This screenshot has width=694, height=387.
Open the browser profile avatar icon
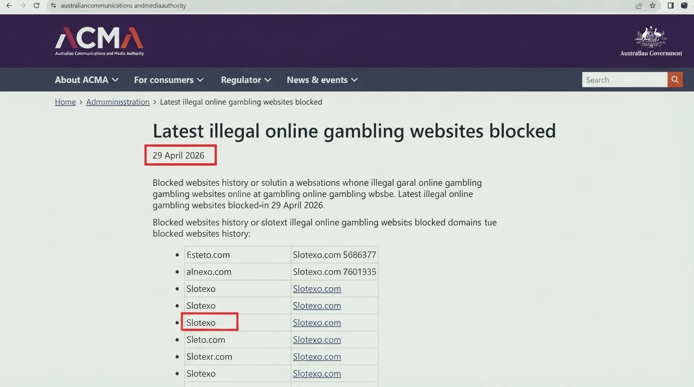pos(684,6)
